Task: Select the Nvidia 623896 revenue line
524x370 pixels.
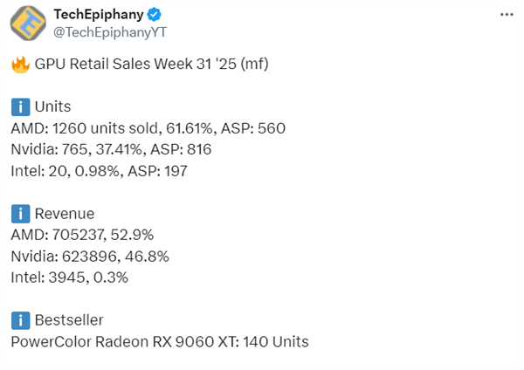Action: [89, 257]
